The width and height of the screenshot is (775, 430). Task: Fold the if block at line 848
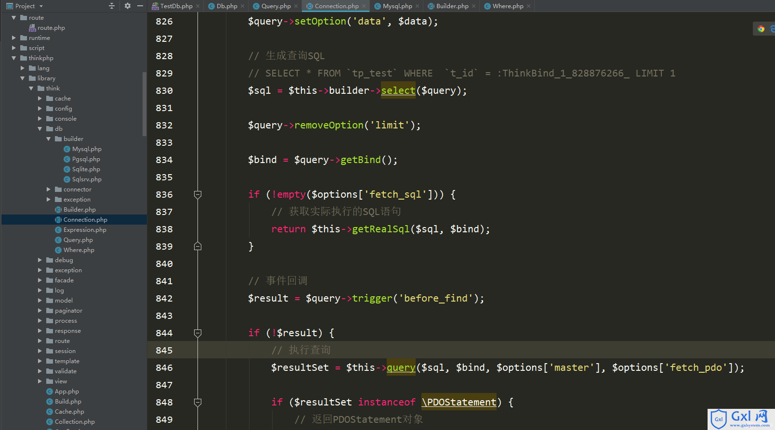(x=197, y=402)
